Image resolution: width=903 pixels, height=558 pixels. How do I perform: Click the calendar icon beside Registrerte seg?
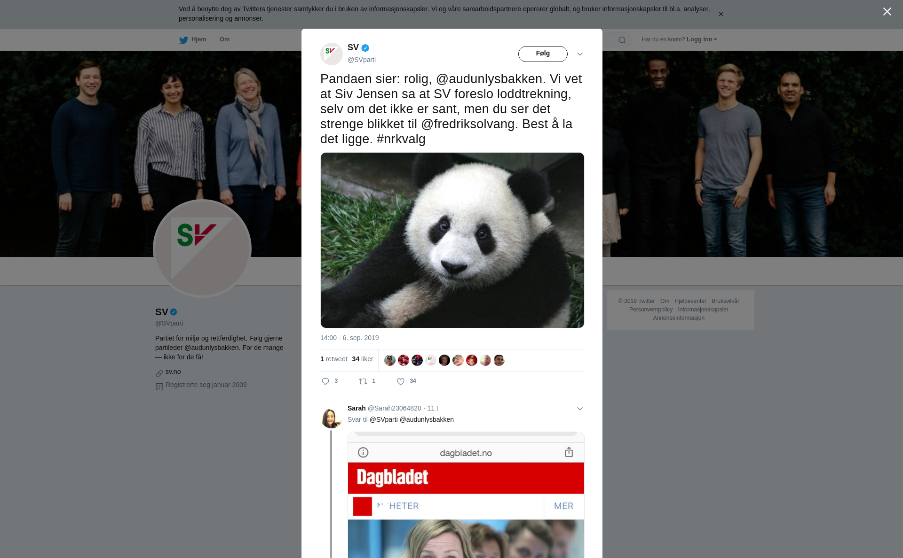click(x=159, y=387)
